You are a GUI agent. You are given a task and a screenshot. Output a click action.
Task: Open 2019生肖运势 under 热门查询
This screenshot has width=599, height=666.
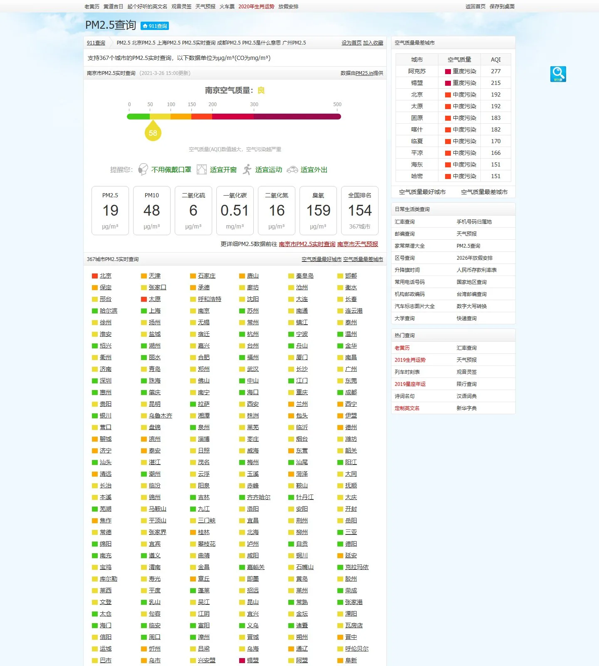[x=410, y=360]
